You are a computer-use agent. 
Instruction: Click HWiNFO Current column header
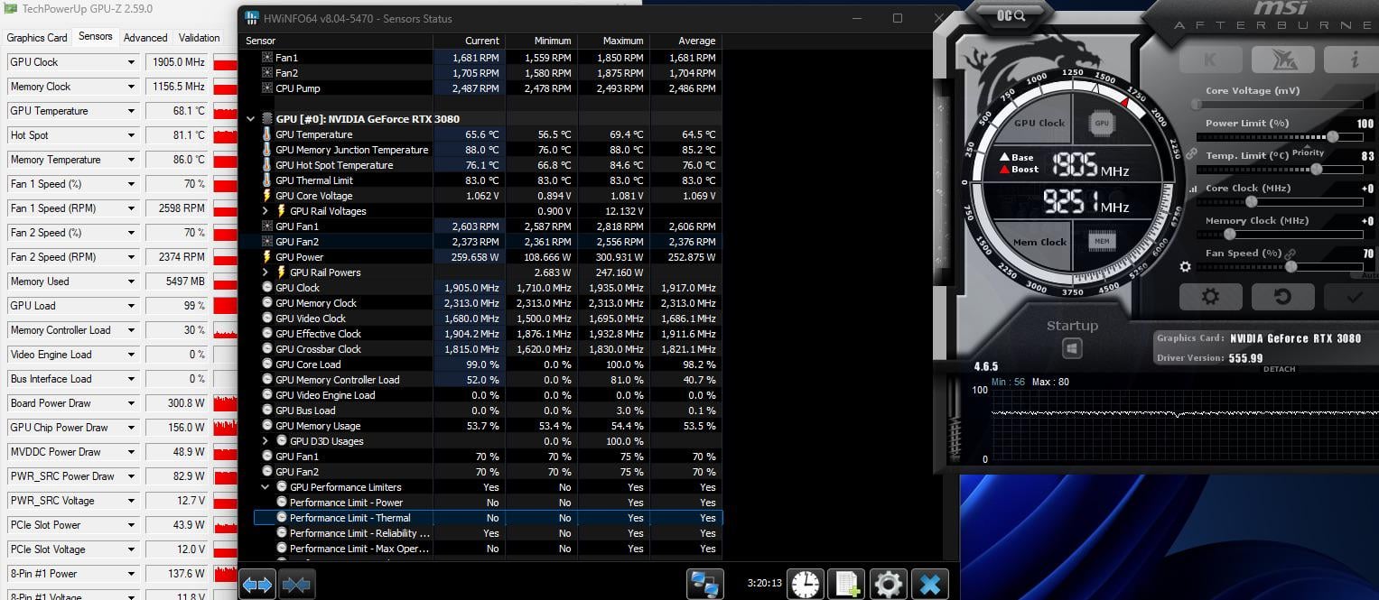470,41
